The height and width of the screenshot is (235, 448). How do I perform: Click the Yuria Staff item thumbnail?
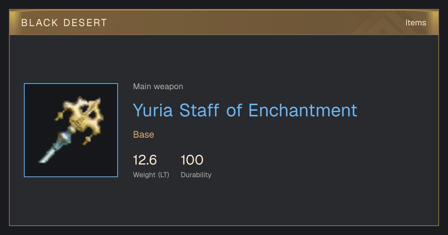[71, 130]
